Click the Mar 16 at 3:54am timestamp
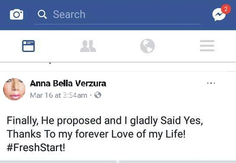 tap(59, 95)
